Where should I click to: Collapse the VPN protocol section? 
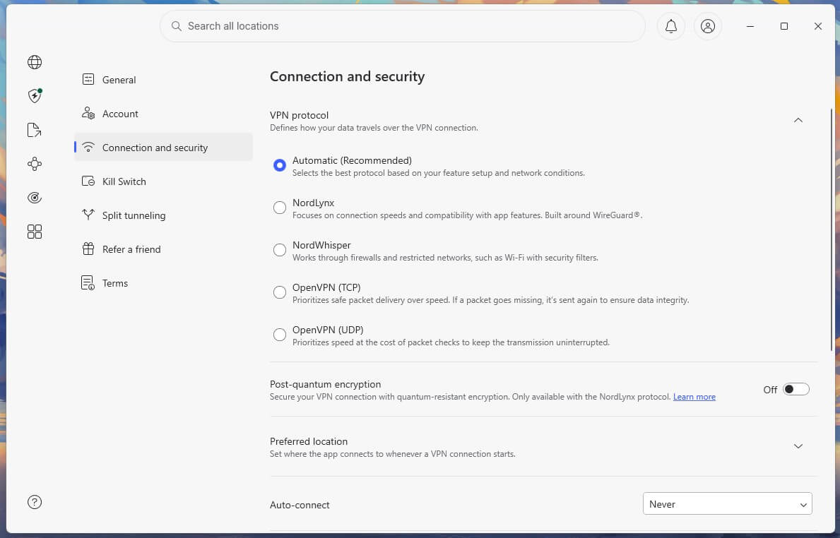pyautogui.click(x=798, y=121)
